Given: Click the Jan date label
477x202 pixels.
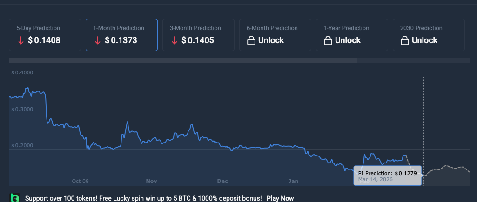Looking at the screenshot, I should pyautogui.click(x=293, y=182).
